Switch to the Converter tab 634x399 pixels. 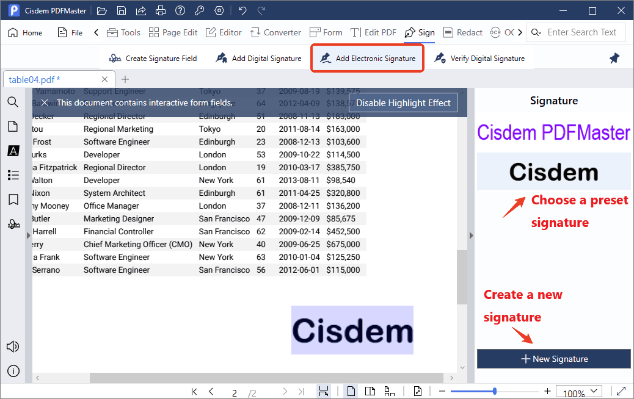(275, 33)
